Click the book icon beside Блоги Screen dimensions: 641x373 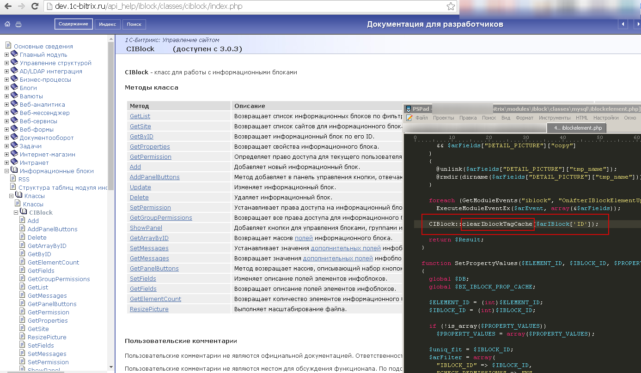pos(14,88)
